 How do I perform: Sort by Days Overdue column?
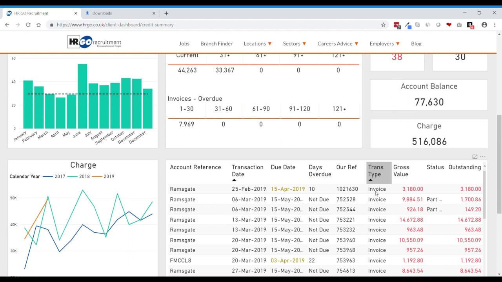320,171
